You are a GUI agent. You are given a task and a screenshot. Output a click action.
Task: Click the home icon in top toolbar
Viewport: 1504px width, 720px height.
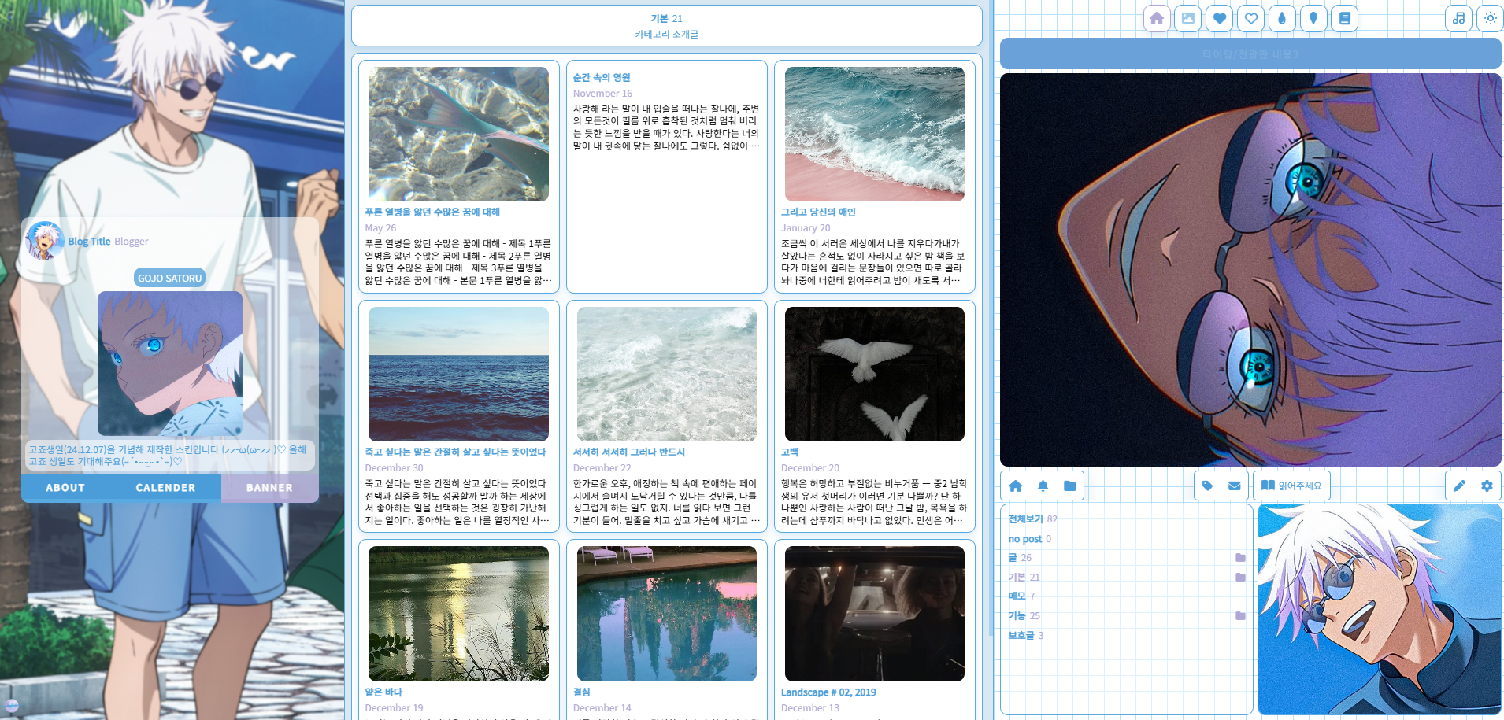click(1157, 18)
